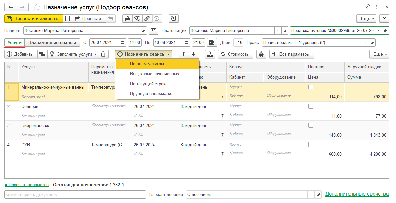Image resolution: width=396 pixels, height=203 pixels.
Task: Open the patient record via its open-form icon
Action: (x=143, y=30)
